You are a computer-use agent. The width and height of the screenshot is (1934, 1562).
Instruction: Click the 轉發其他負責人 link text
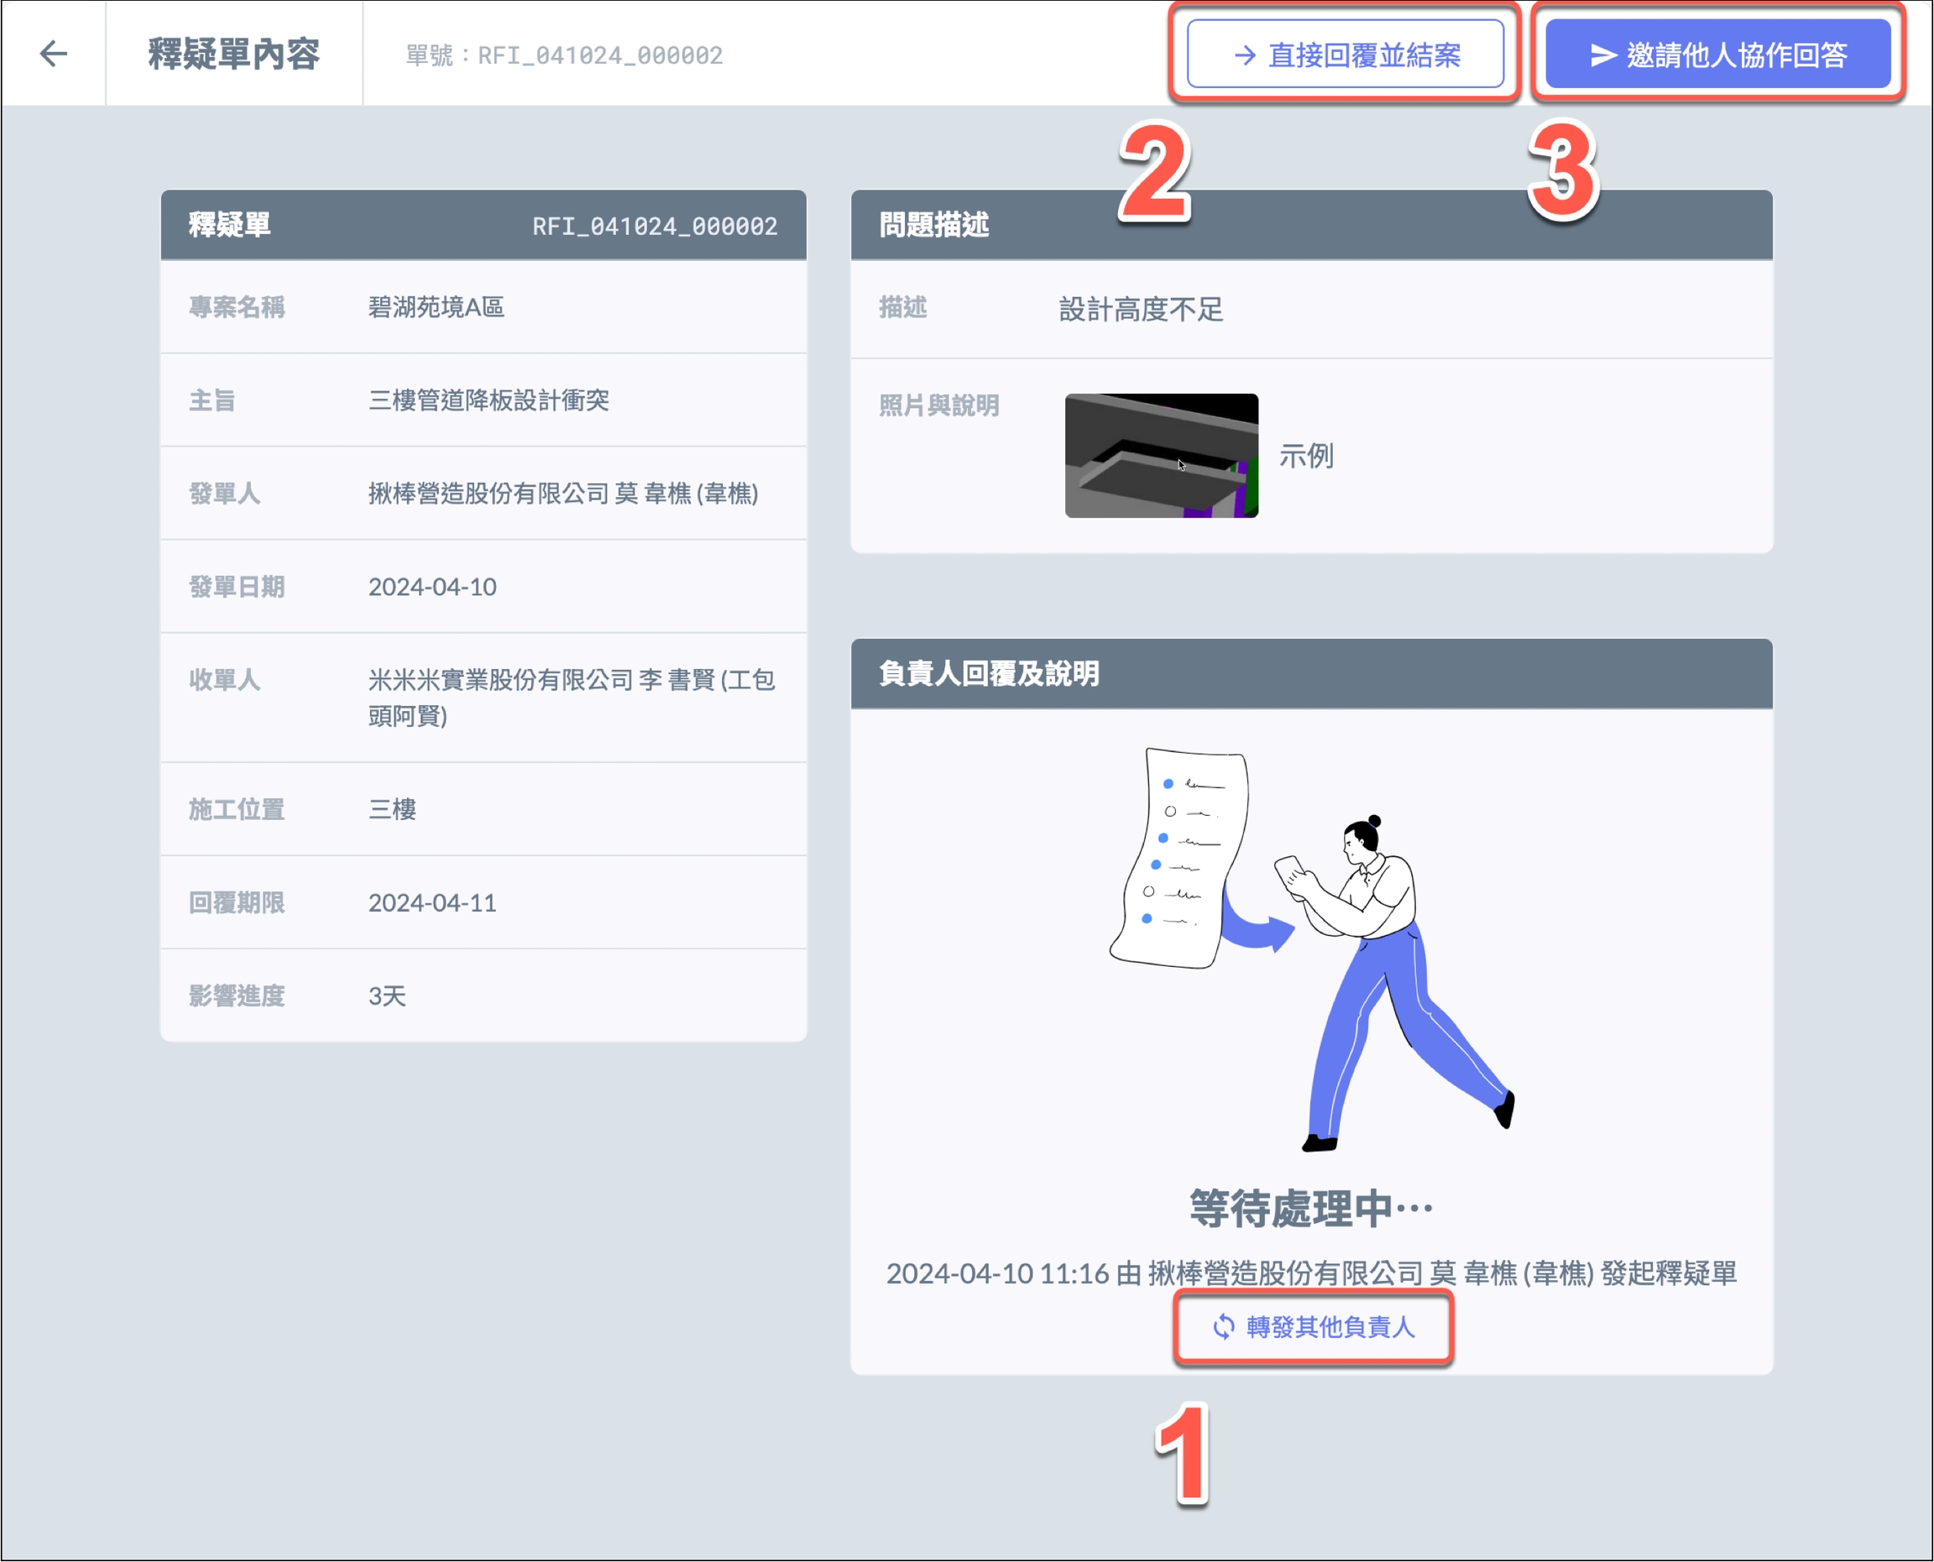click(x=1330, y=1326)
